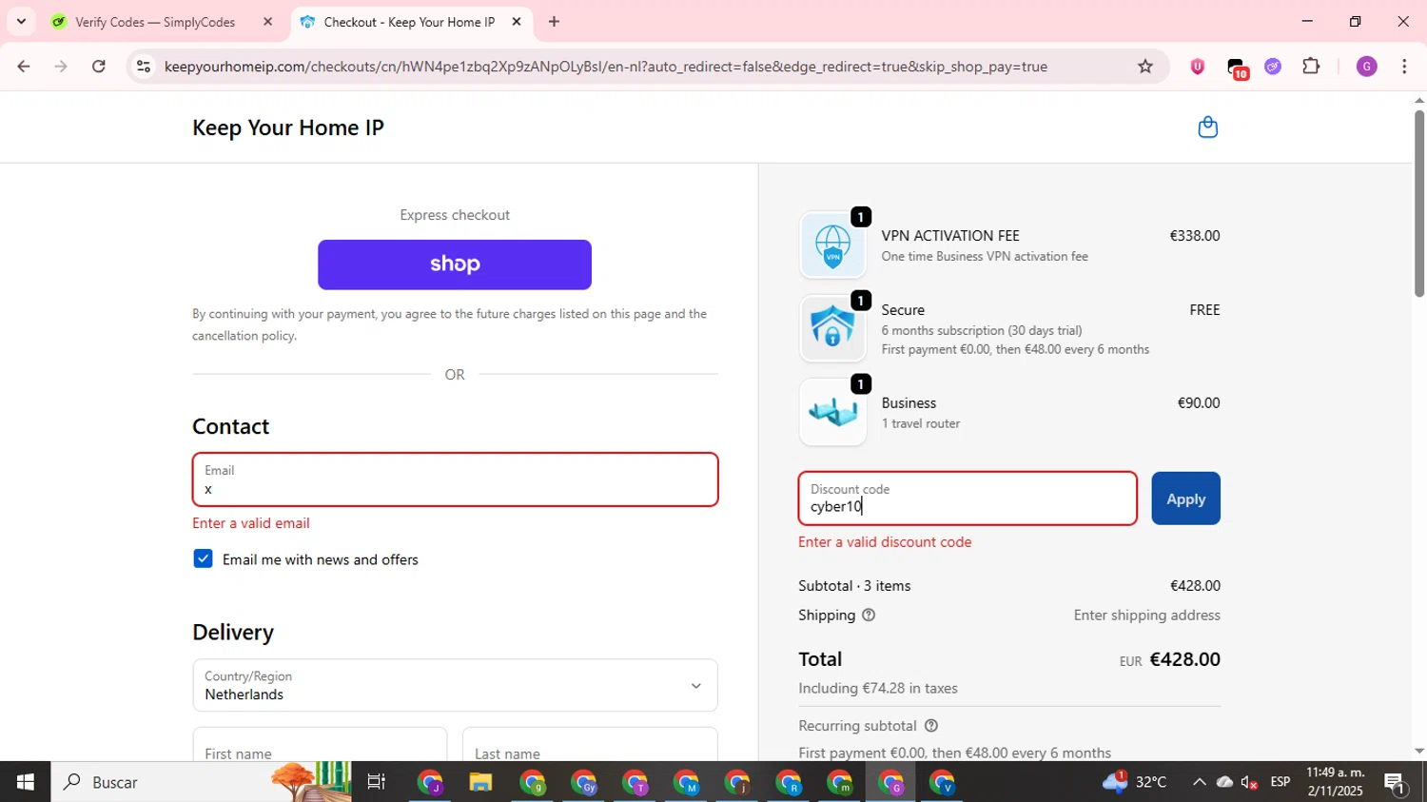Image resolution: width=1427 pixels, height=802 pixels.
Task: Click the €338.00 VPN activation price
Action: point(1194,236)
